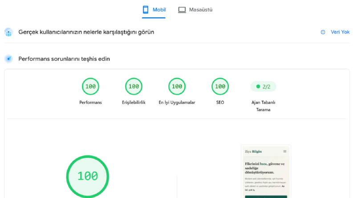
Task: Click the En İyi Uygulamalar label
Action: 177,103
